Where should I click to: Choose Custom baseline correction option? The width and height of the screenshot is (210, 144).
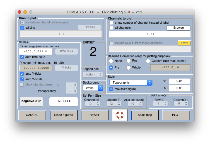[x=148, y=61]
